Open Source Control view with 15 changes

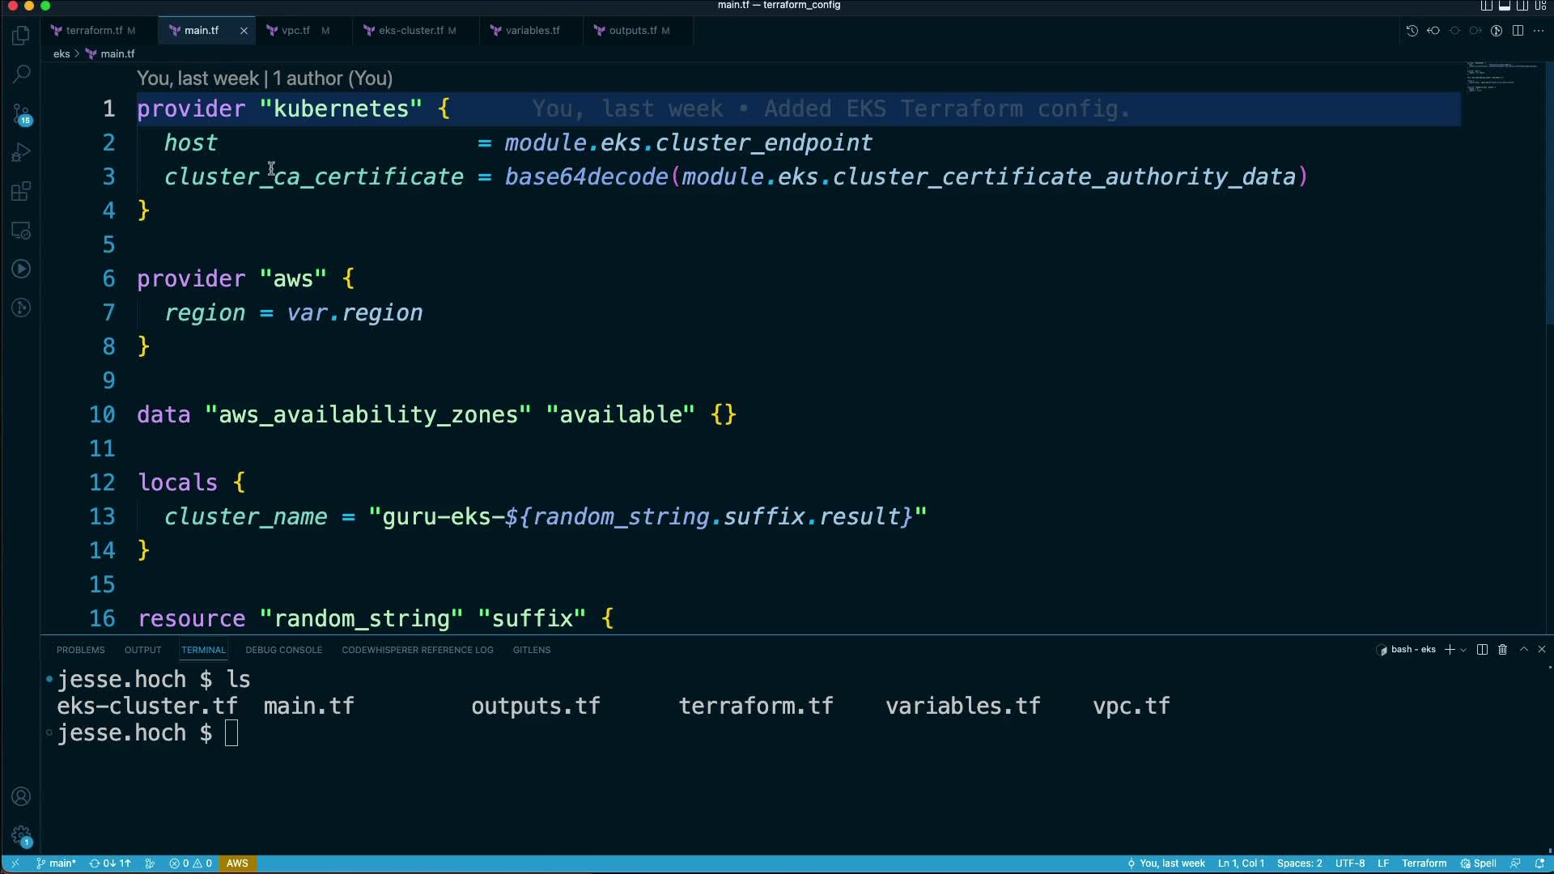click(x=22, y=113)
